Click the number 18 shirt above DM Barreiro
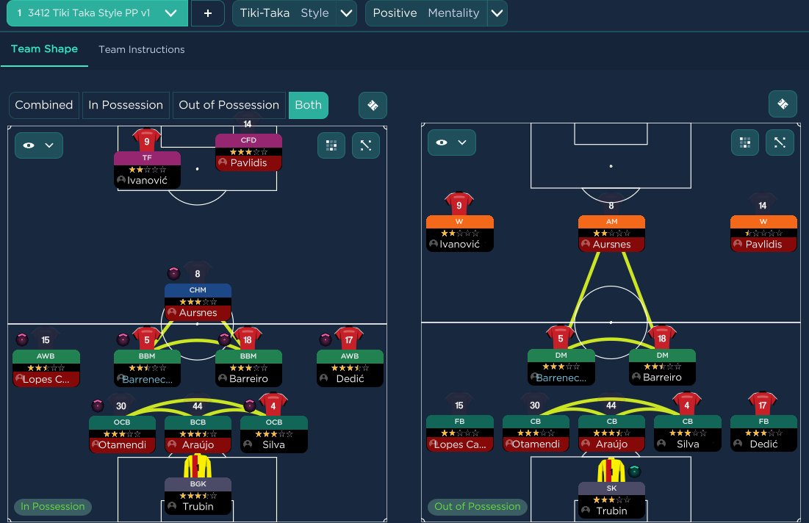Screen dimensions: 809x523 pyautogui.click(x=662, y=337)
